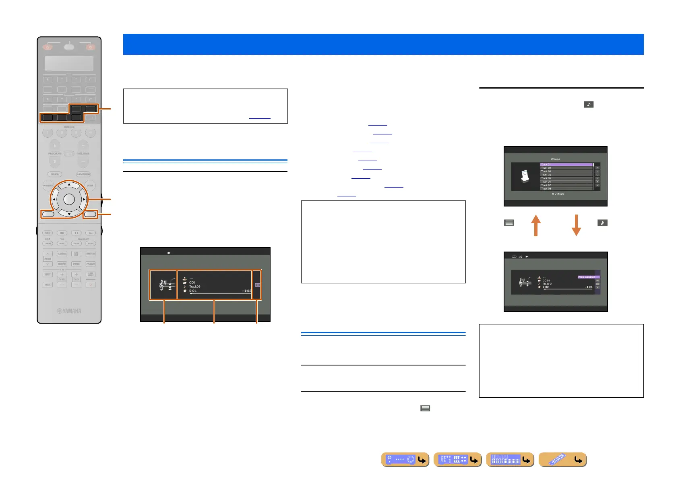678x479 pixels.
Task: Click the TOP MENU button on the remote
Action: [55, 174]
